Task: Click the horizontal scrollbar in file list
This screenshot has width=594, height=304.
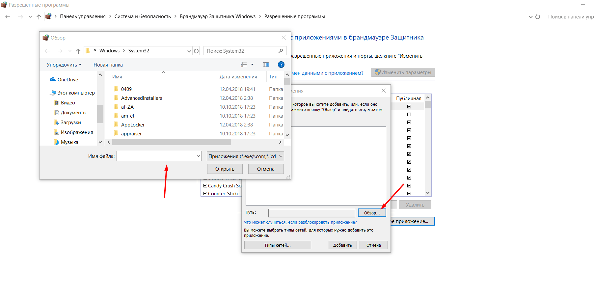Action: click(x=171, y=142)
